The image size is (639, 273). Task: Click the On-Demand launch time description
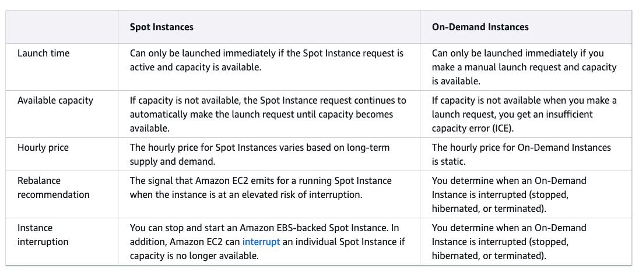click(x=524, y=67)
